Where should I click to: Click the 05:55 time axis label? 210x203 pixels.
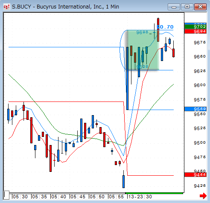pyautogui.click(x=116, y=197)
